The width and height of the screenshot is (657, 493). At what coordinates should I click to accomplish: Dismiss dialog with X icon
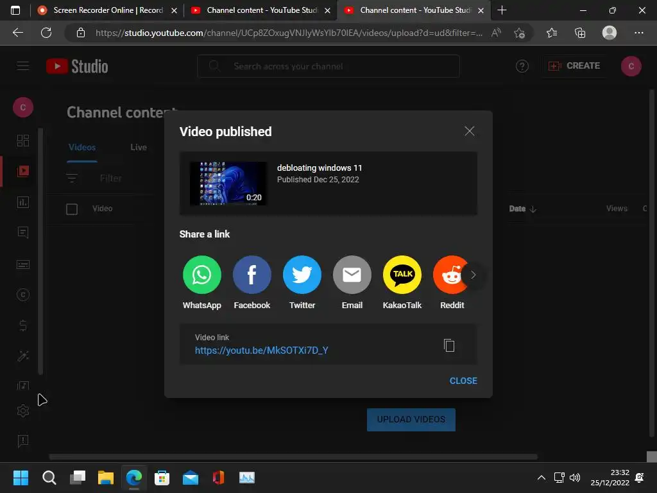(469, 131)
